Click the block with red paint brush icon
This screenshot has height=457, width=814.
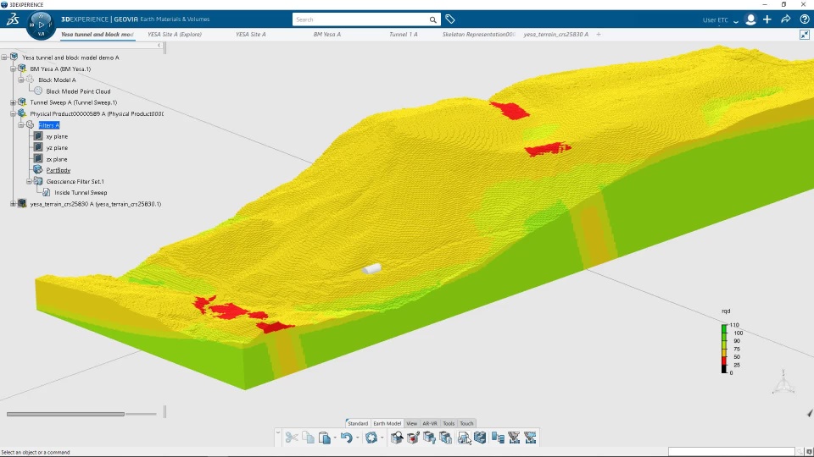click(413, 438)
